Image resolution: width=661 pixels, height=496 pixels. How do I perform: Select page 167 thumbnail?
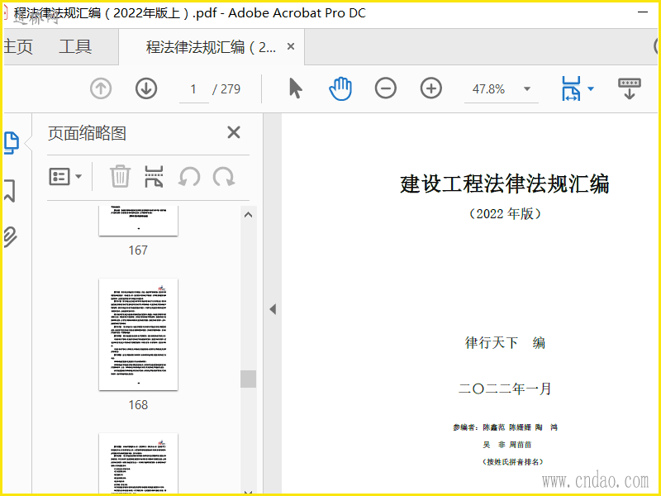[138, 221]
